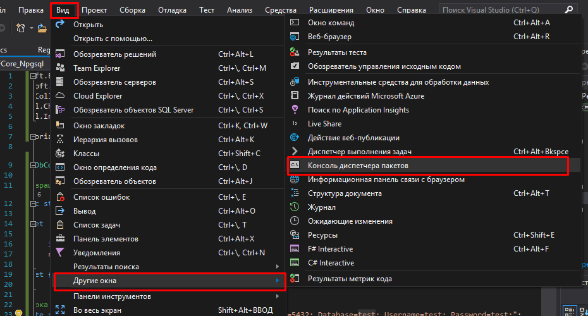The width and height of the screenshot is (588, 316).
Task: Choose Диспетчер выполнения задач entry
Action: 434,152
